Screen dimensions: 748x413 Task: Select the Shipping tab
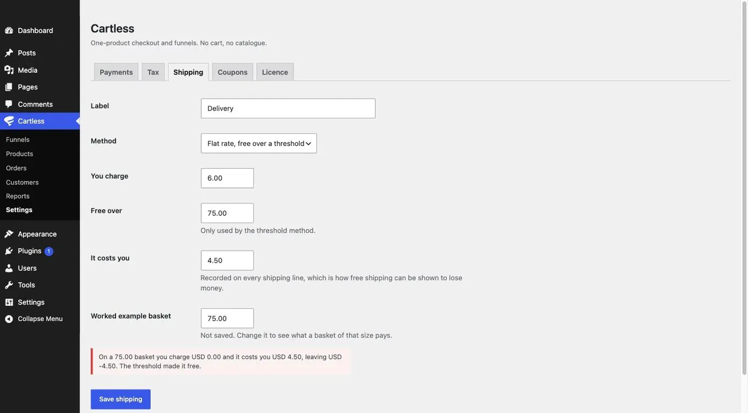tap(188, 72)
